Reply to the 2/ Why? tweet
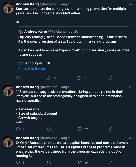The height and width of the screenshot is (167, 136). [x=18, y=163]
